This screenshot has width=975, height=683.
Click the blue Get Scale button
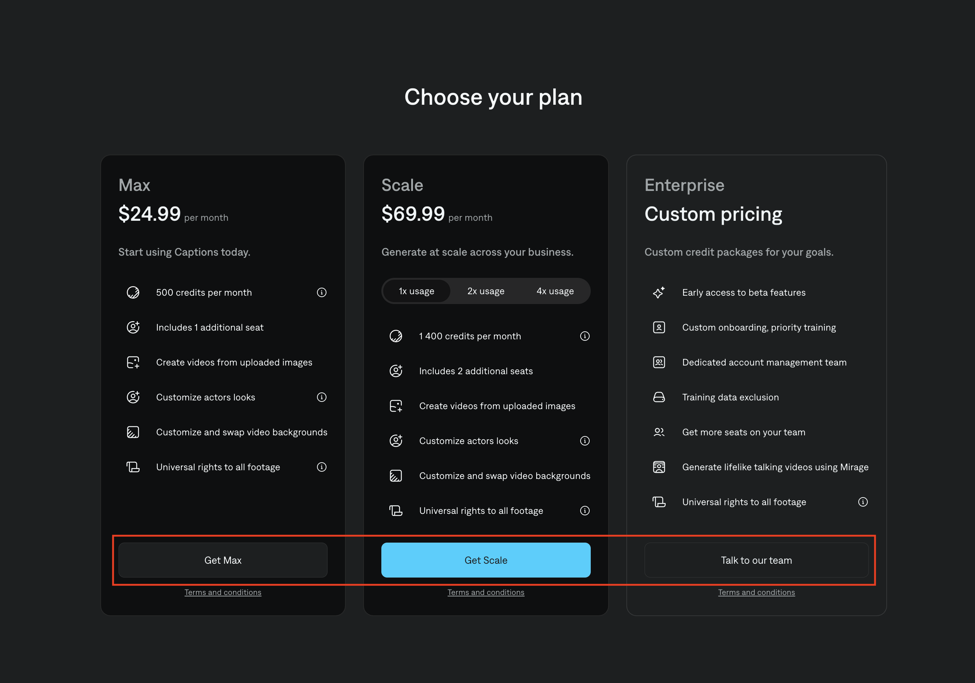(486, 560)
